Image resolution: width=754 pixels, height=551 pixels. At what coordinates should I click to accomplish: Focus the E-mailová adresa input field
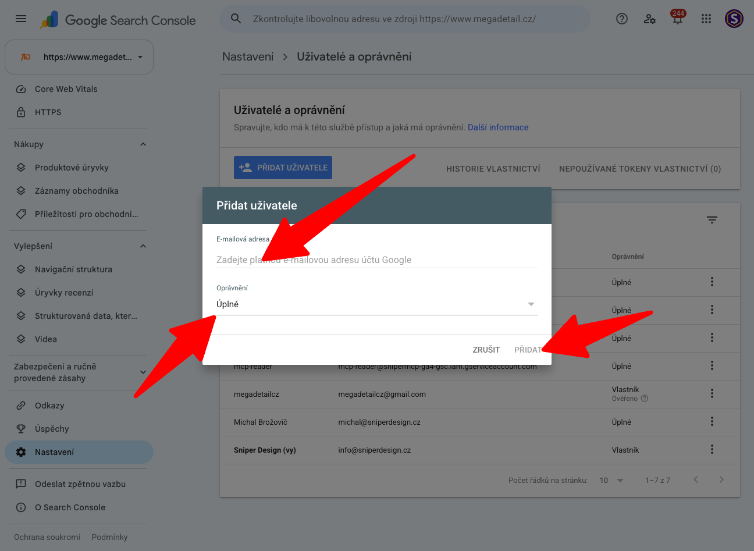click(377, 260)
